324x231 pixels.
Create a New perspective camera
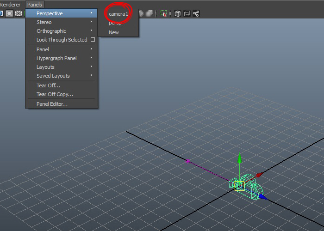pos(114,32)
